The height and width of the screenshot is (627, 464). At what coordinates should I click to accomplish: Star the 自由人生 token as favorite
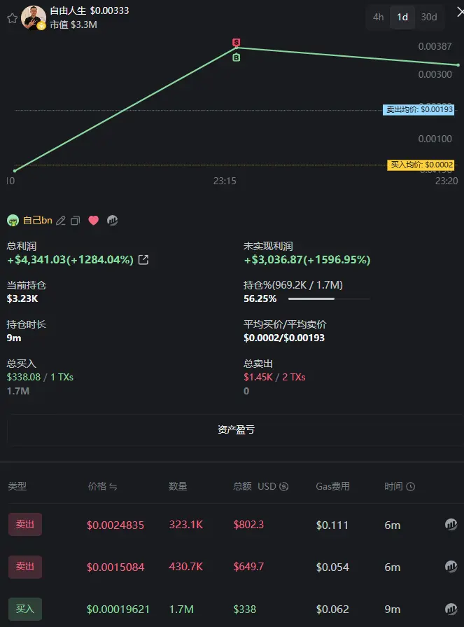tap(13, 18)
